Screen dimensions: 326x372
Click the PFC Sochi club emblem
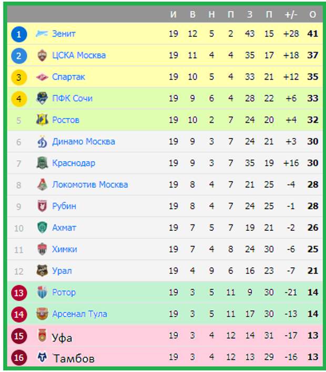pyautogui.click(x=42, y=98)
